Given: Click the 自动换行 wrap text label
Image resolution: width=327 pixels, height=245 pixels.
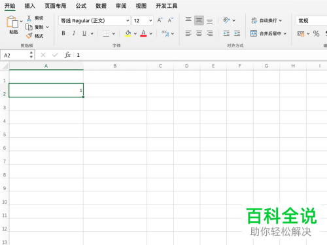Looking at the screenshot, I should pyautogui.click(x=268, y=20).
